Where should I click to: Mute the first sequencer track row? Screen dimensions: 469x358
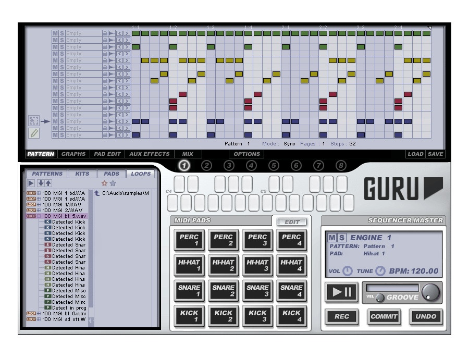55,33
